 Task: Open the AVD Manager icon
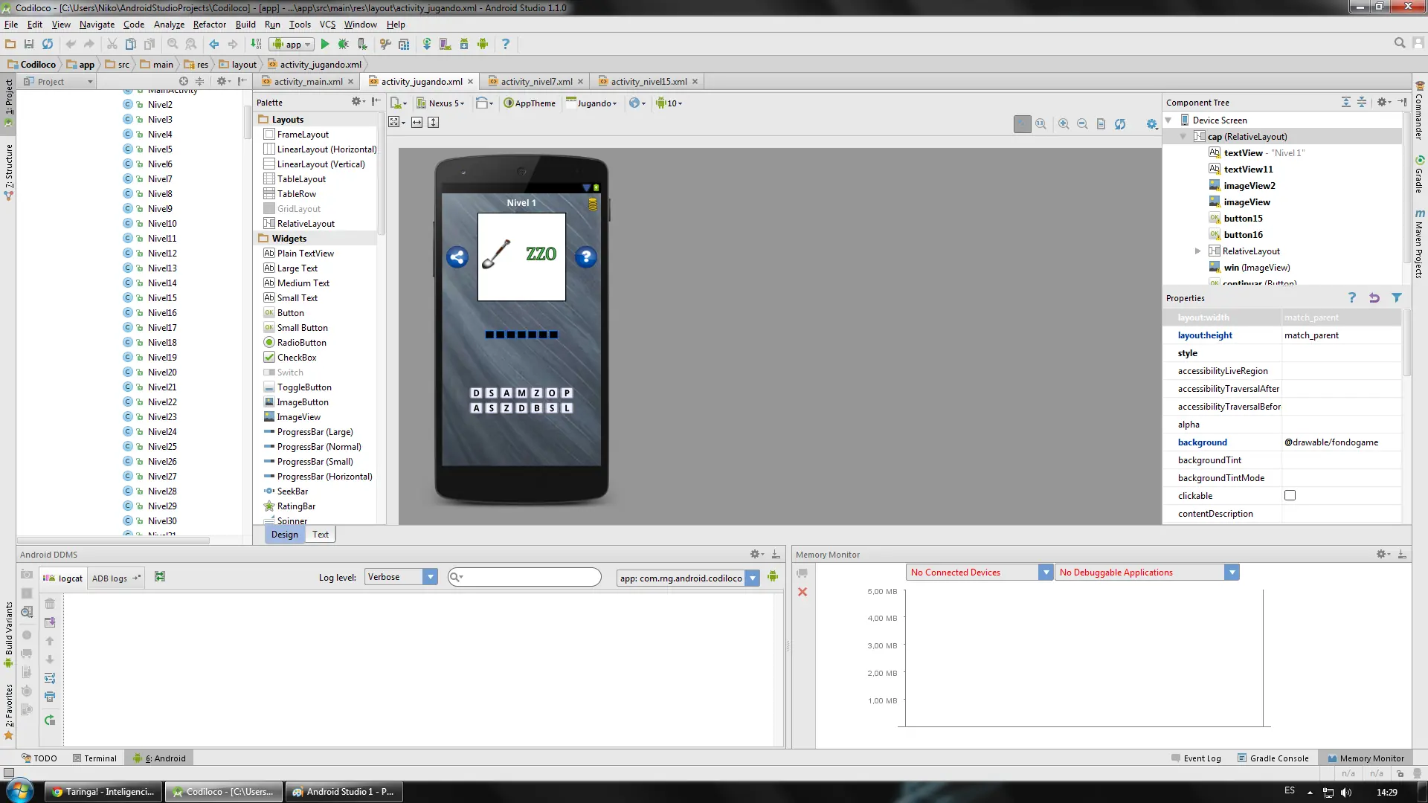tap(445, 45)
